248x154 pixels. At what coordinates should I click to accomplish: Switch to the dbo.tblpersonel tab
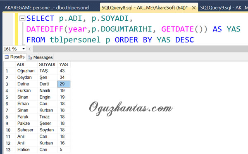pyautogui.click(x=47, y=7)
